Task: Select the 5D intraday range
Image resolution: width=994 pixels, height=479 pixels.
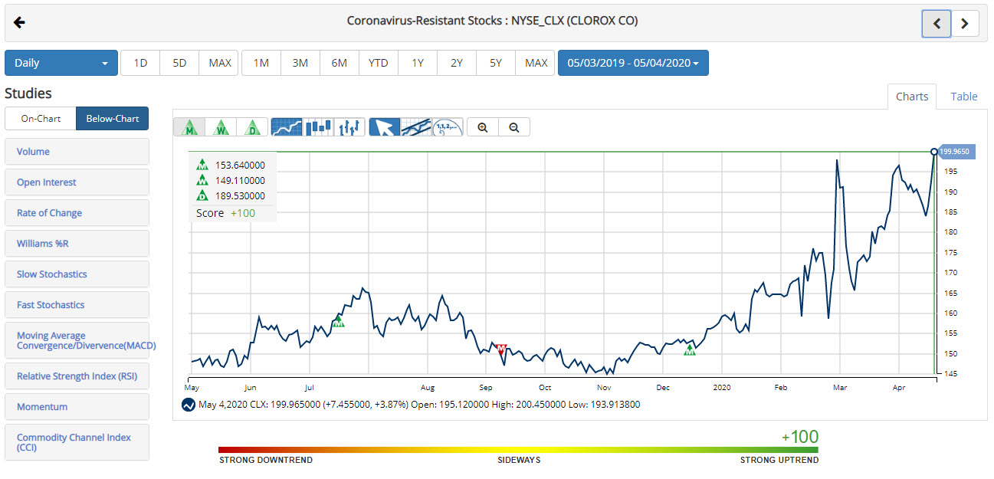Action: 179,63
